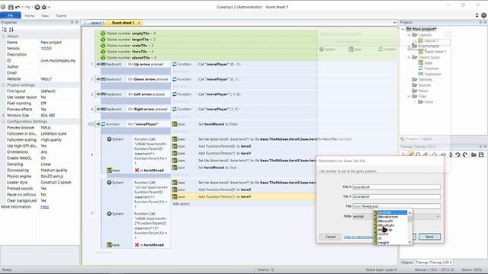Click the Tilemap flip horizontal icon
Viewport: 488px width, 274px height.
443,155
